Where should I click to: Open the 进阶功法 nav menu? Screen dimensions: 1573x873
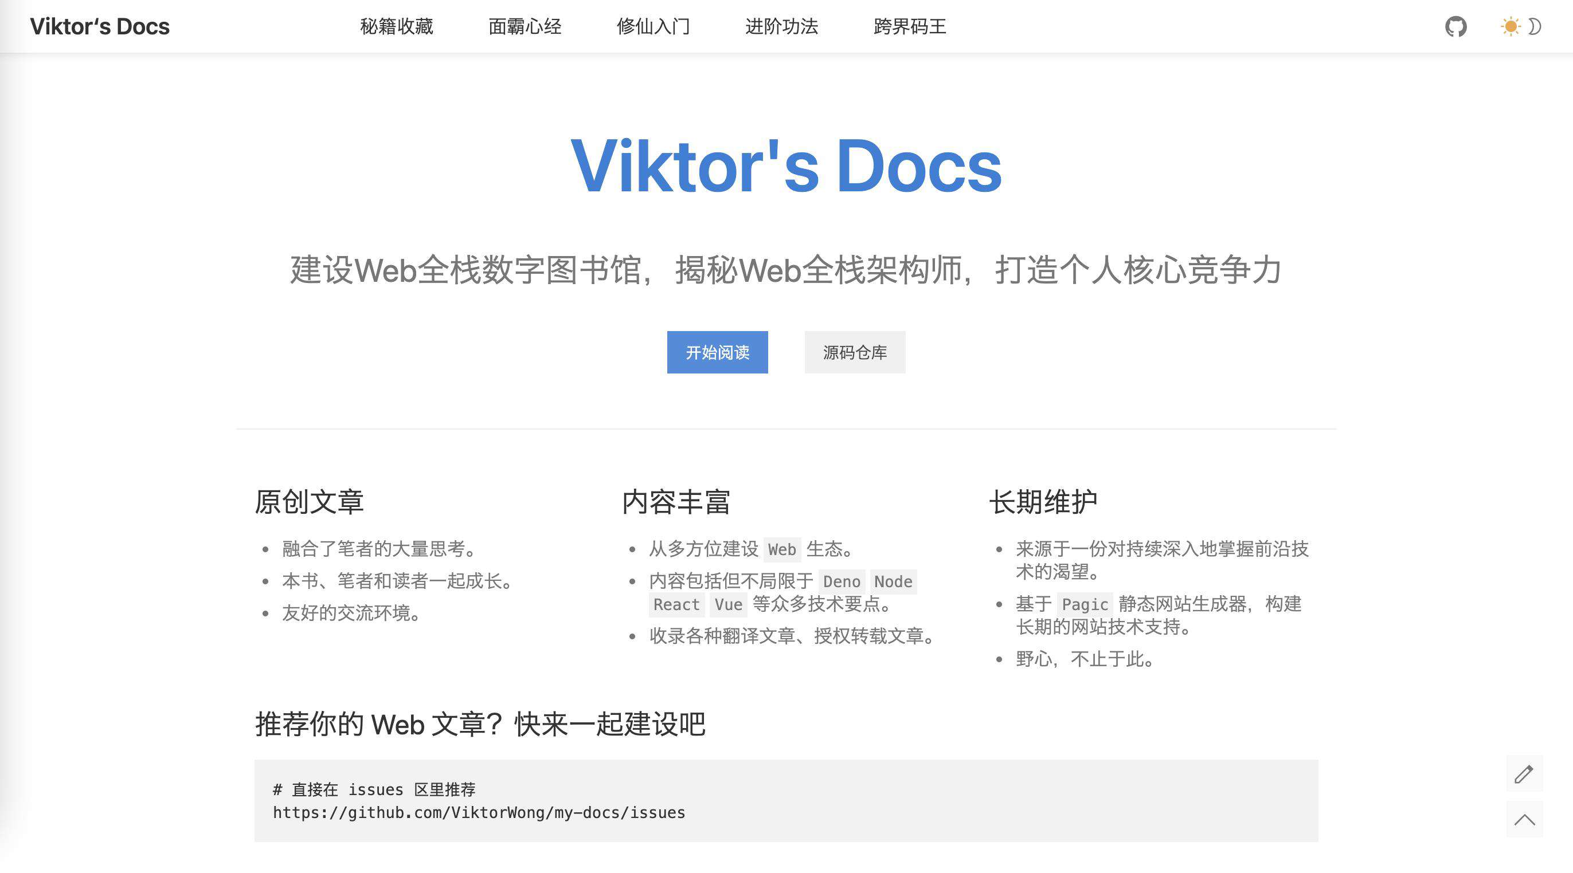click(x=781, y=26)
